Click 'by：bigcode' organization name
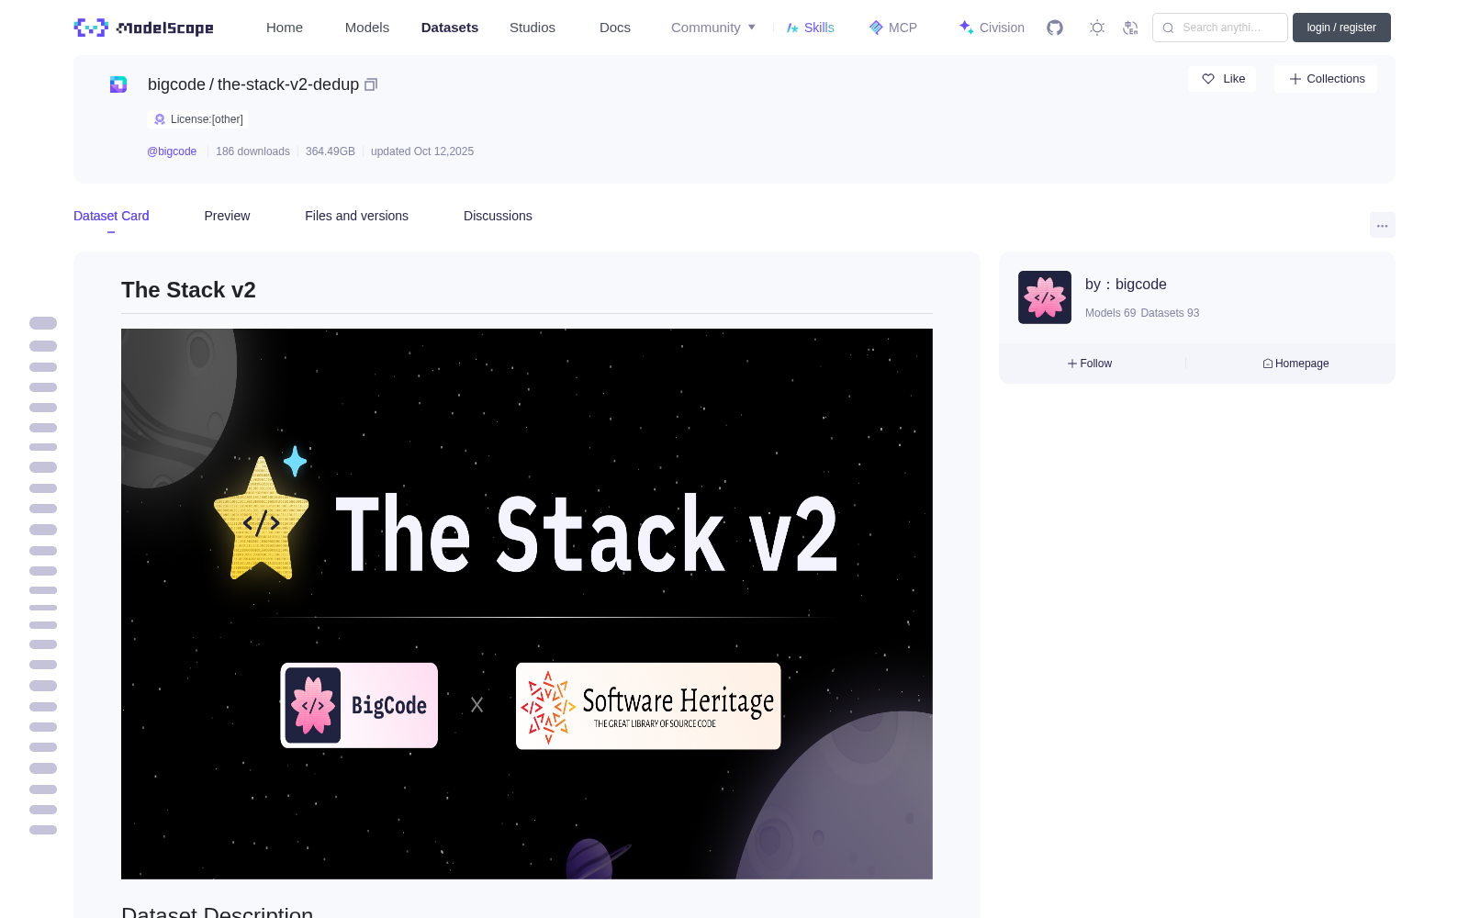 click(x=1126, y=285)
